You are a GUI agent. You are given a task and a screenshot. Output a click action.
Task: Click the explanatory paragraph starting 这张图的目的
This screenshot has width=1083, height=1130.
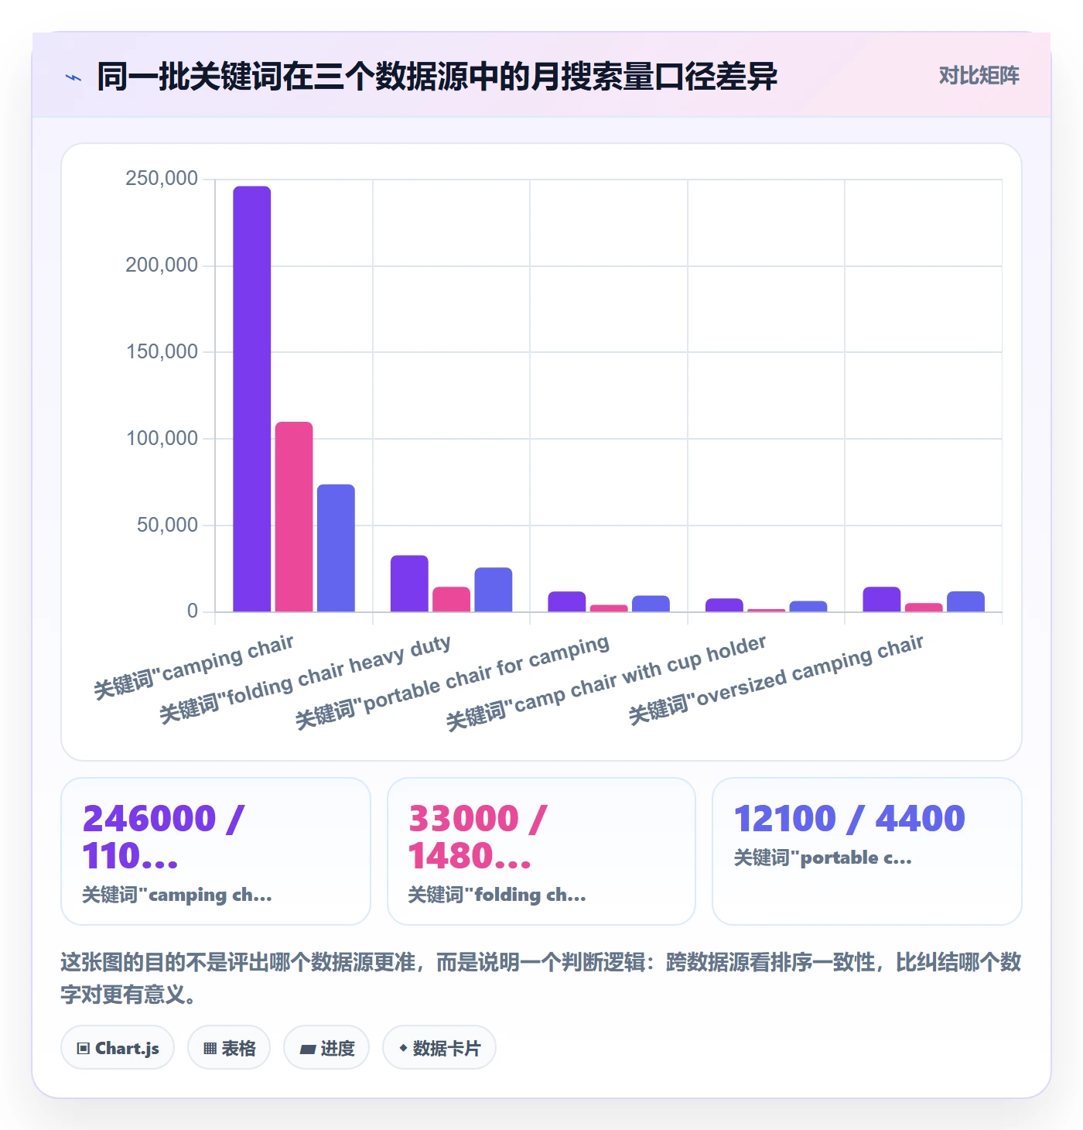click(541, 978)
